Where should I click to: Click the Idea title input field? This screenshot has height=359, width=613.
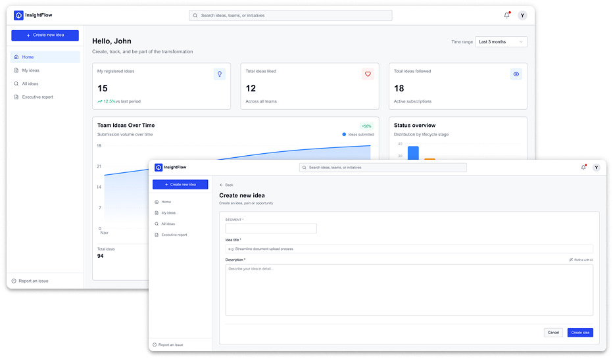[x=409, y=249]
